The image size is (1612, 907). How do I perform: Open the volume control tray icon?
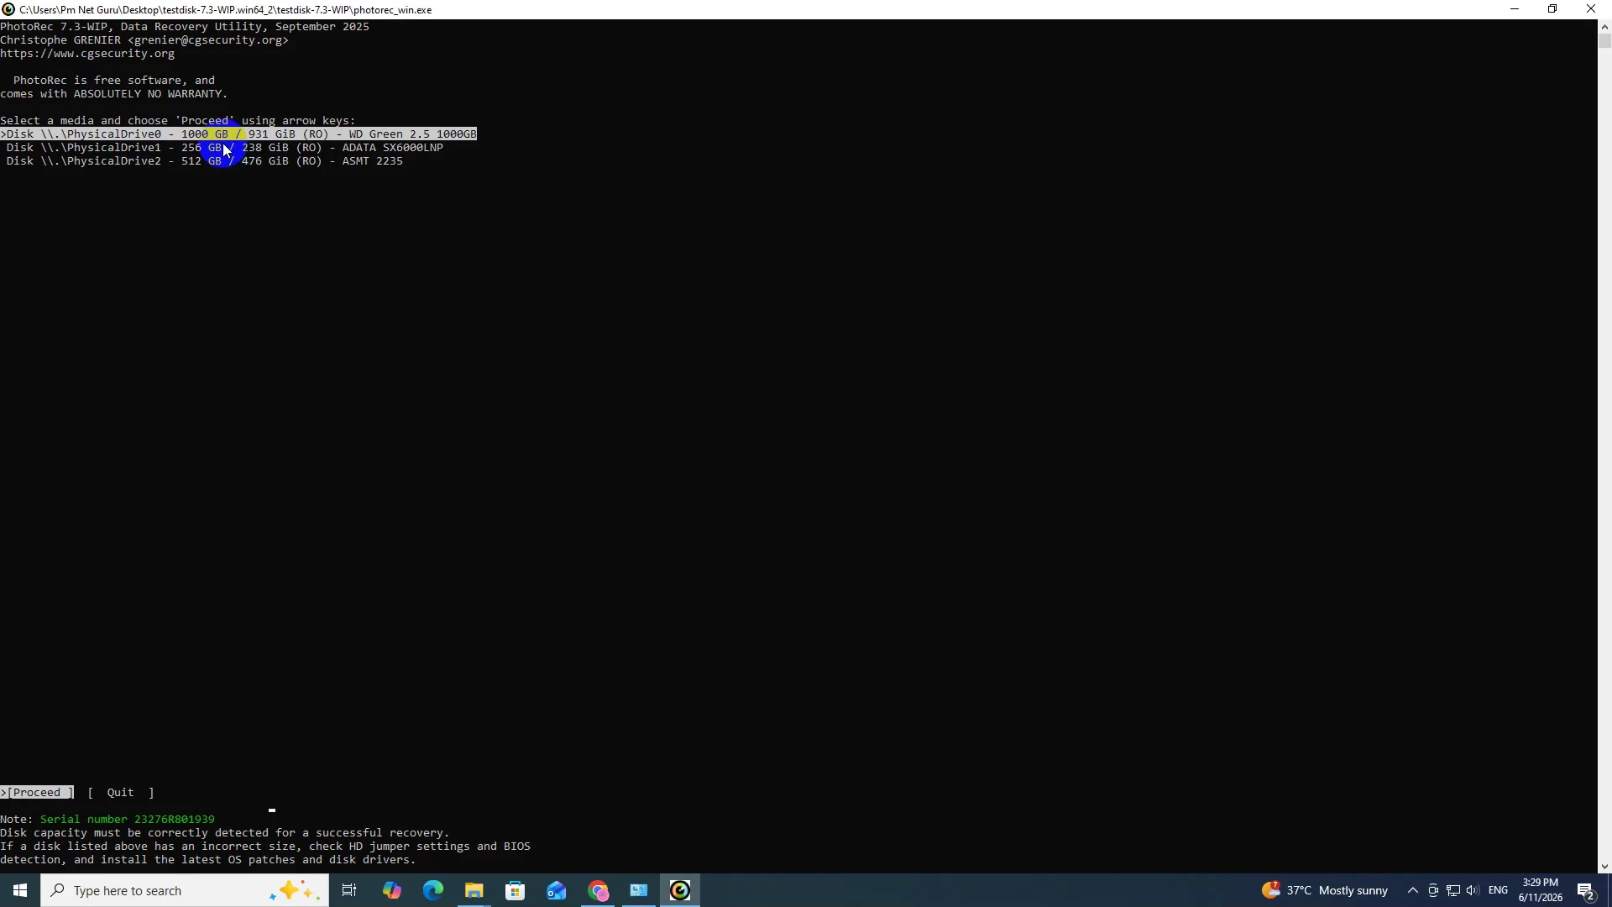(1473, 890)
